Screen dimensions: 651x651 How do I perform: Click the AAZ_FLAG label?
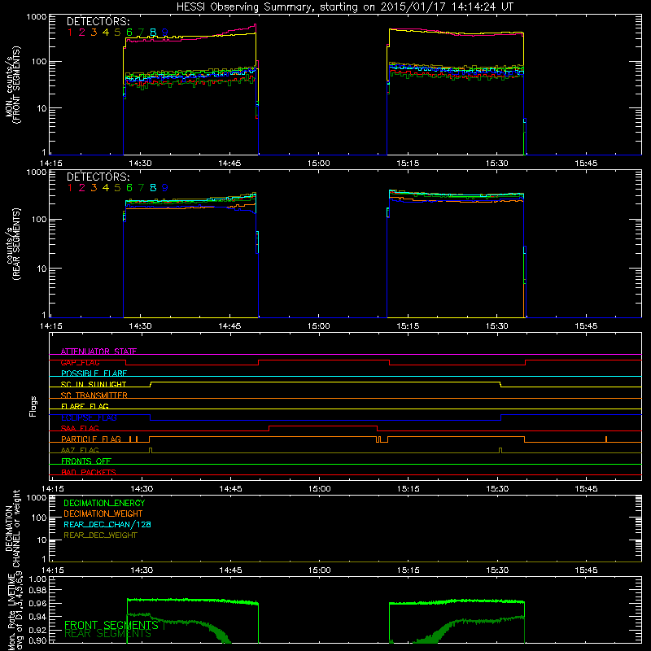[80, 451]
